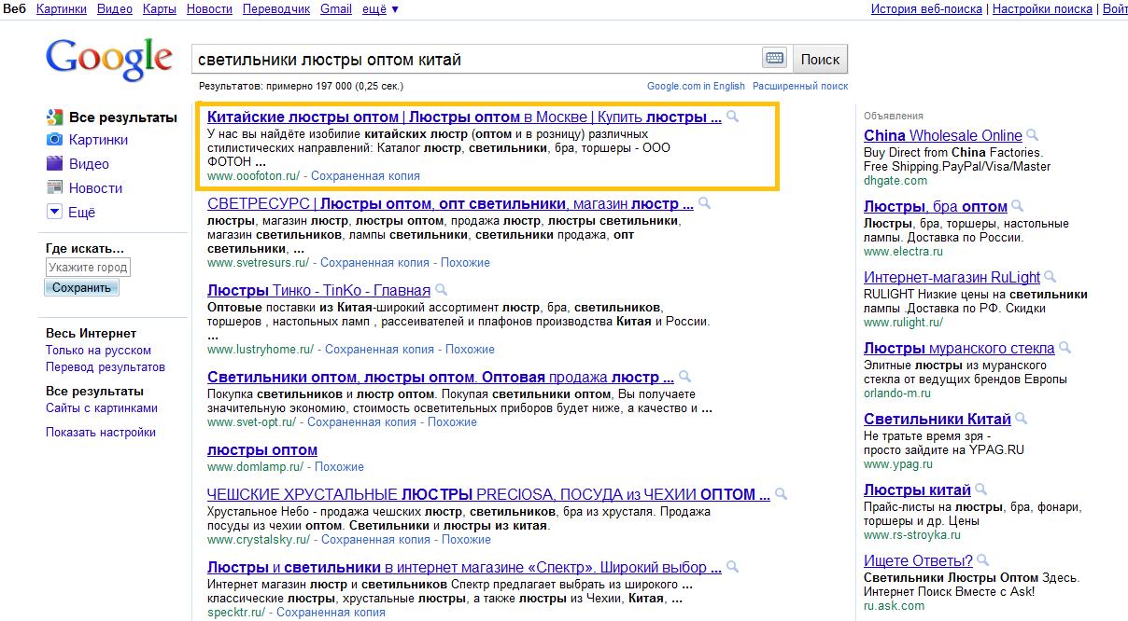Click the Google logo

109,58
